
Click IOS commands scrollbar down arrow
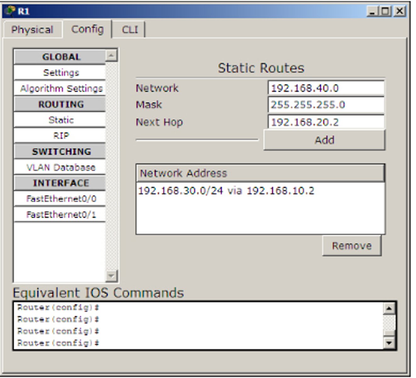click(389, 342)
